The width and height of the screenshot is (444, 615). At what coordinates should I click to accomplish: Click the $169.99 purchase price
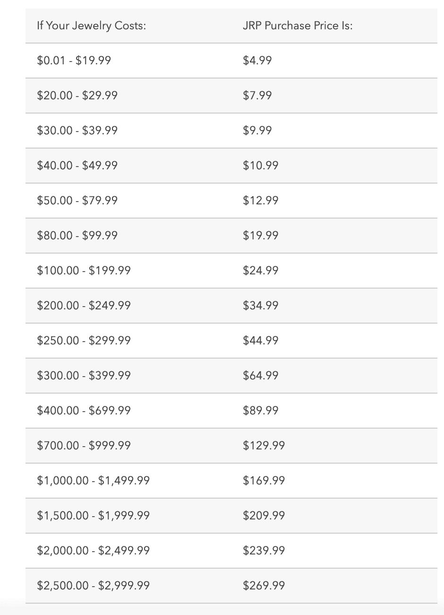point(264,481)
